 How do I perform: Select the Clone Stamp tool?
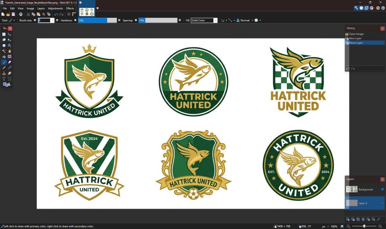pos(4,73)
